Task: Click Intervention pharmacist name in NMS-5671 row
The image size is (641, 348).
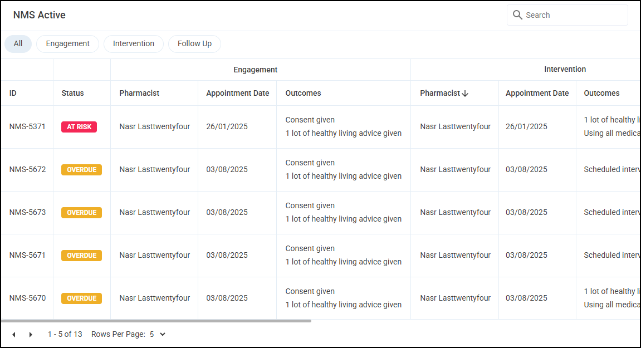Action: [x=455, y=256]
